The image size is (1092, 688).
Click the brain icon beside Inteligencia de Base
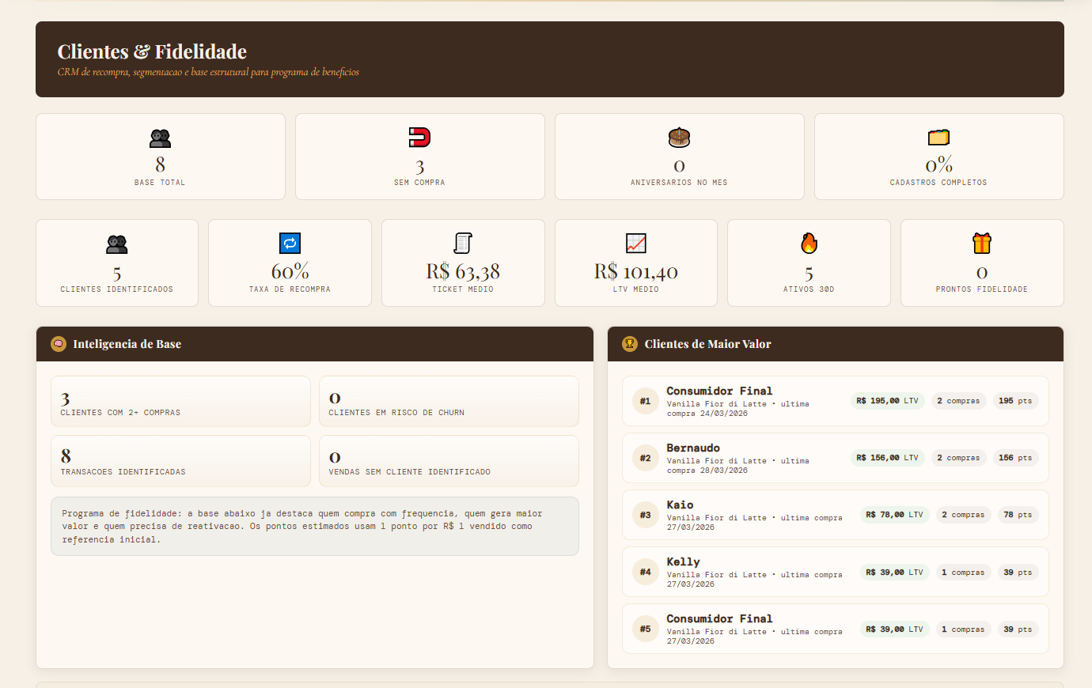coord(59,344)
